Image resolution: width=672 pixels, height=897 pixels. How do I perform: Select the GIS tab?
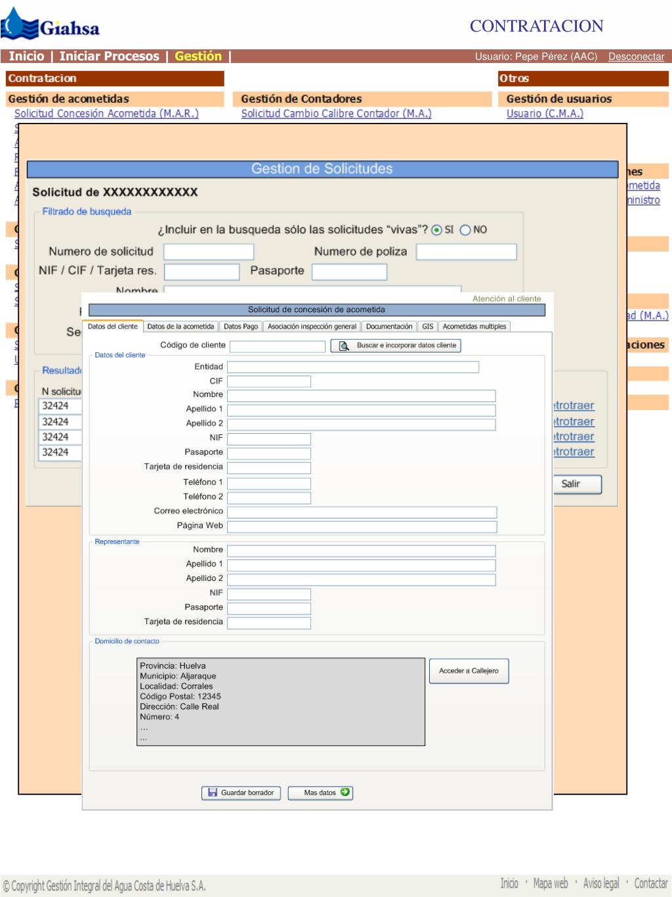click(428, 327)
